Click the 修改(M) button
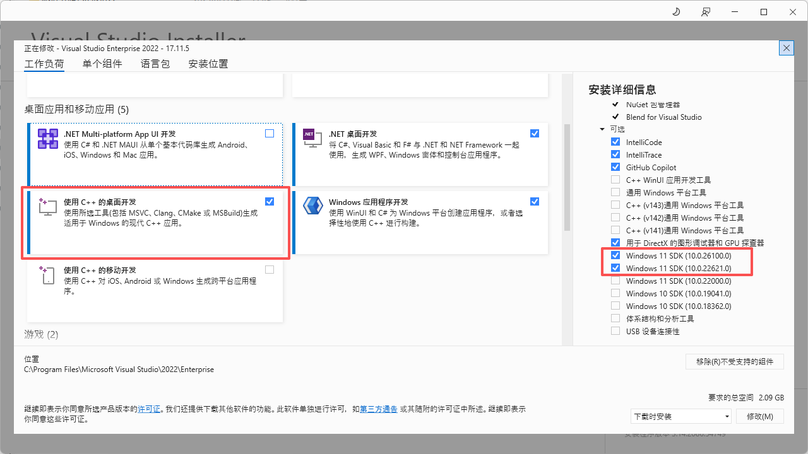The width and height of the screenshot is (808, 454). pyautogui.click(x=760, y=416)
